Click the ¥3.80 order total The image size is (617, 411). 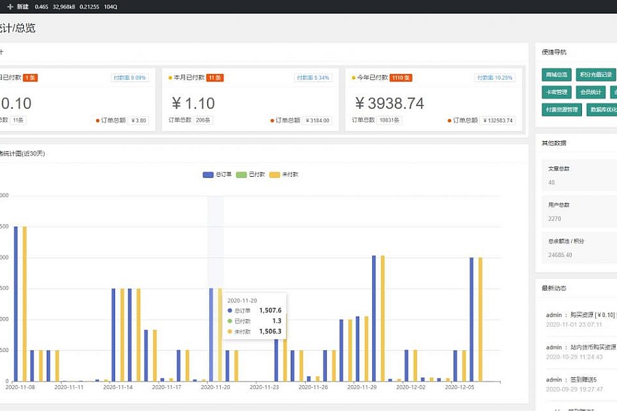point(138,121)
